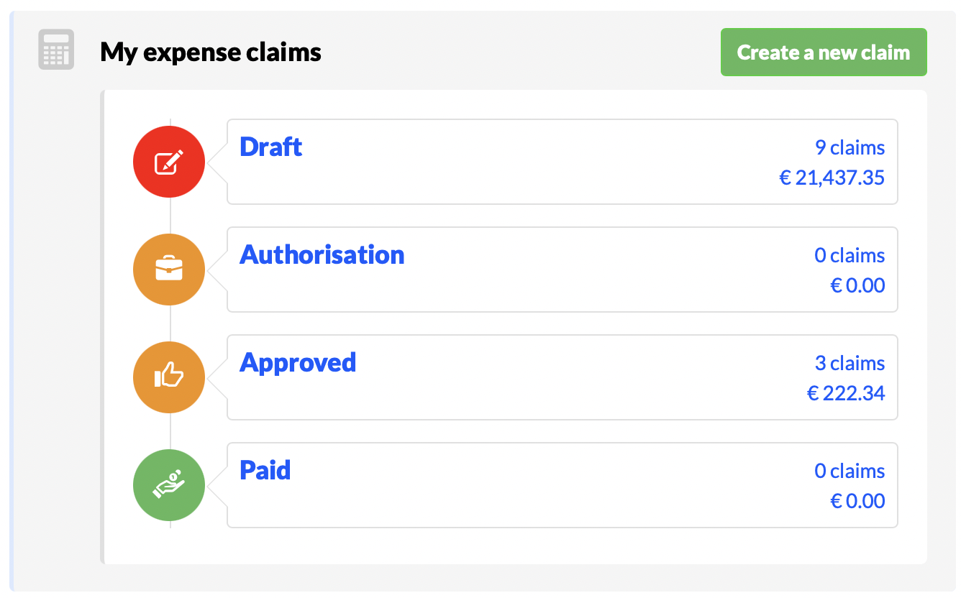Click € 0.00 in the Authorisation card
Viewport: 961px width, 598px height.
click(x=857, y=285)
